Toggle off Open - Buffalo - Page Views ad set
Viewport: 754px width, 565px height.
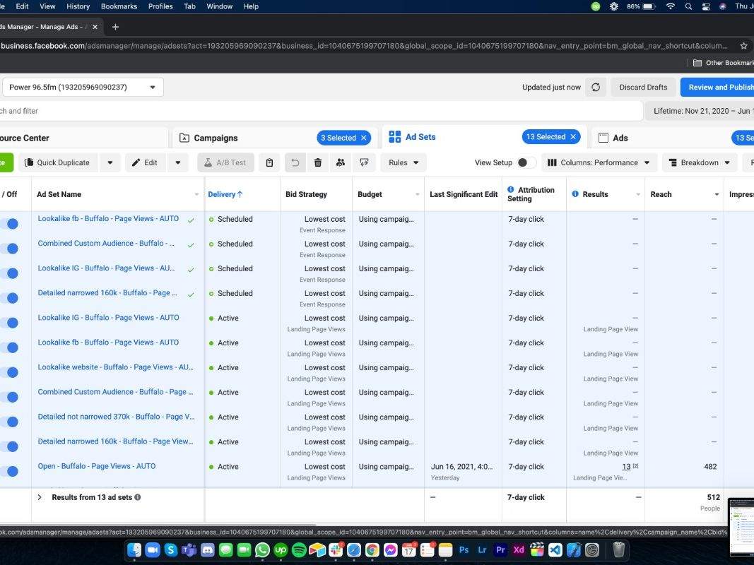tap(10, 471)
